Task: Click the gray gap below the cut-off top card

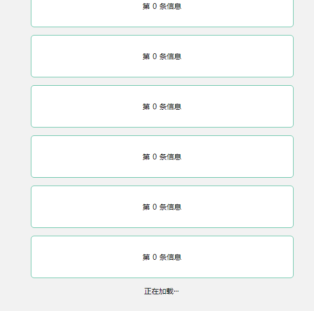Action: click(x=162, y=31)
